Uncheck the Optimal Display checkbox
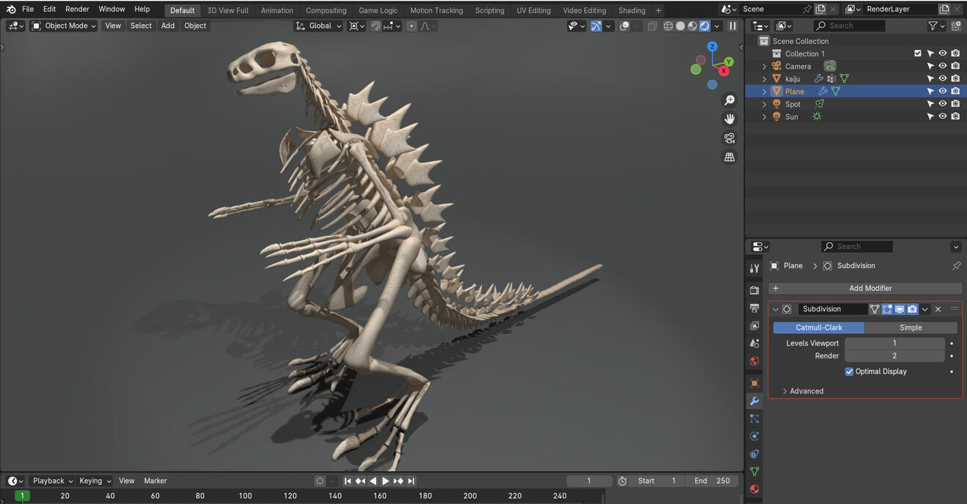This screenshot has height=504, width=967. [x=849, y=371]
